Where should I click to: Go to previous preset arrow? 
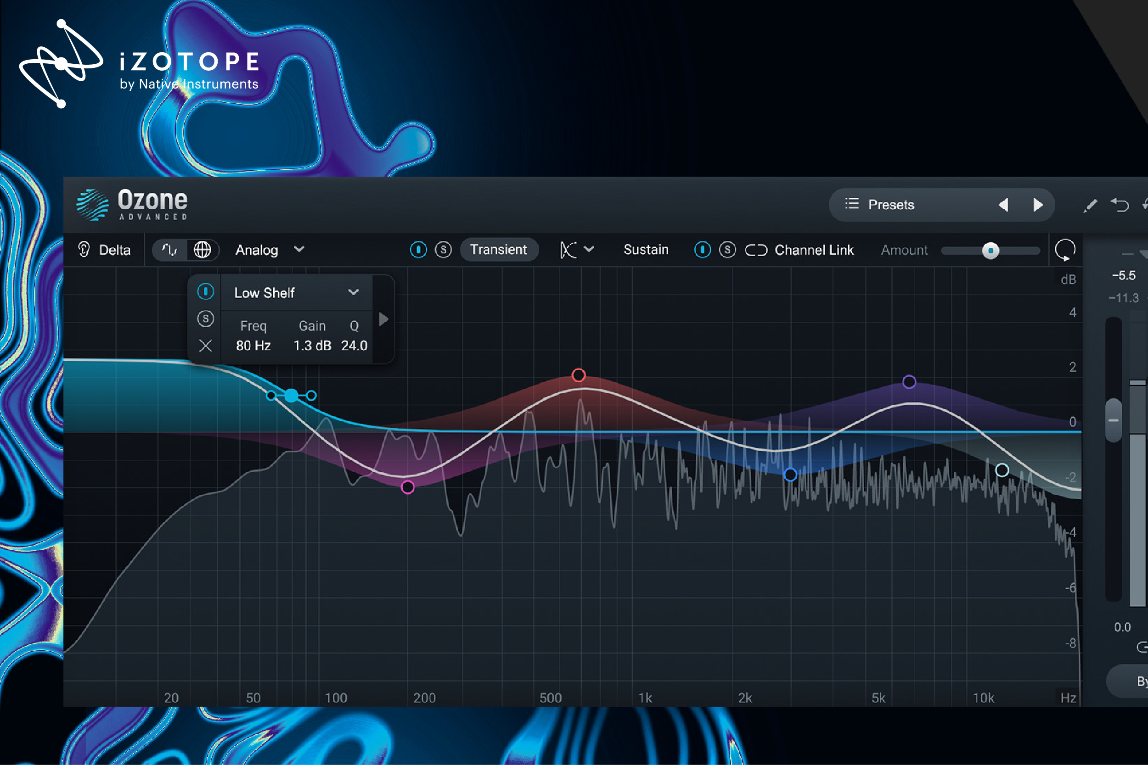click(1003, 204)
